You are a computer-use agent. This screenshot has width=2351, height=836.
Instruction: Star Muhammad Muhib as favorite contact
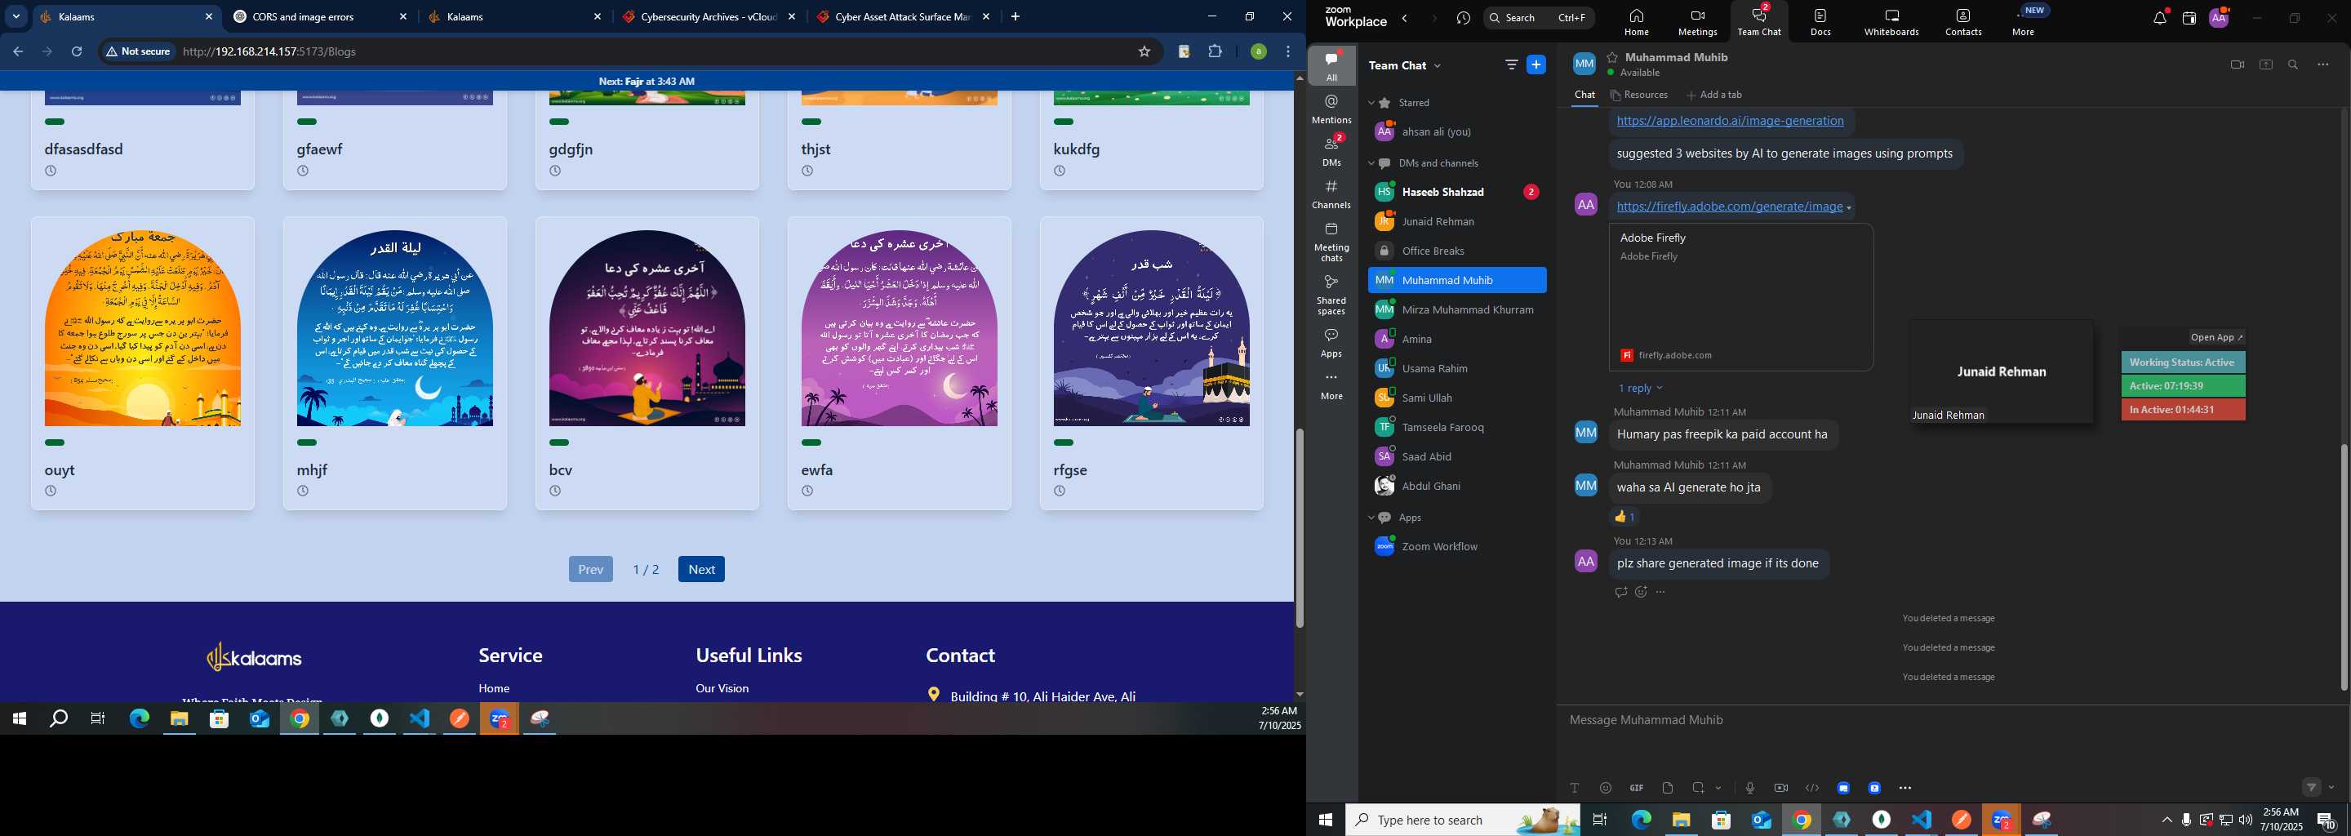click(x=1613, y=56)
